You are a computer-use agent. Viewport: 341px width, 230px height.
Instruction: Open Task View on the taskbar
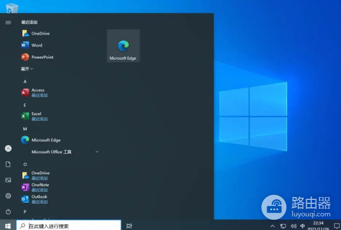pyautogui.click(x=130, y=226)
